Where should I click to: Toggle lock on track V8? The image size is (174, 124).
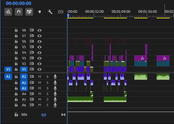point(16,30)
